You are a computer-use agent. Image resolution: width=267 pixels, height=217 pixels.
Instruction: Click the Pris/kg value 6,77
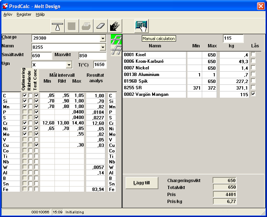coord(225,201)
